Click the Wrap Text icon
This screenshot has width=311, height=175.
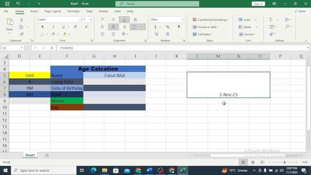tap(136, 19)
